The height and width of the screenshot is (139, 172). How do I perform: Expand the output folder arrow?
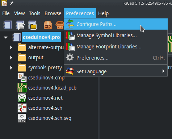11,57
